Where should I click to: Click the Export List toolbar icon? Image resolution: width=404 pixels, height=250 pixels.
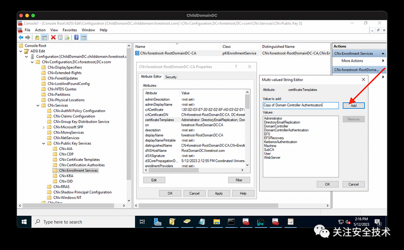67,37
